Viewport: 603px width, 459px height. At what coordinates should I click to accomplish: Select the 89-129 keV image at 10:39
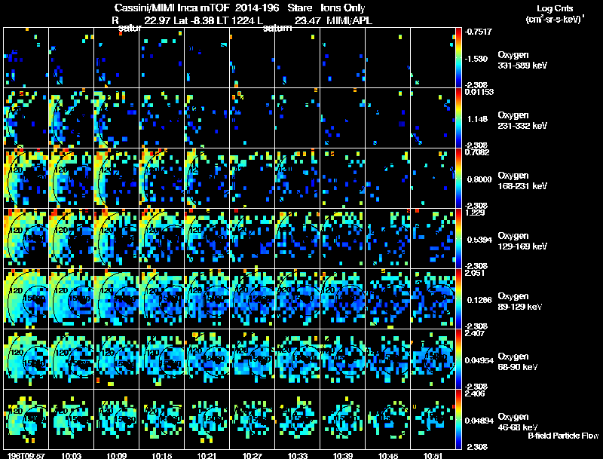pos(343,299)
